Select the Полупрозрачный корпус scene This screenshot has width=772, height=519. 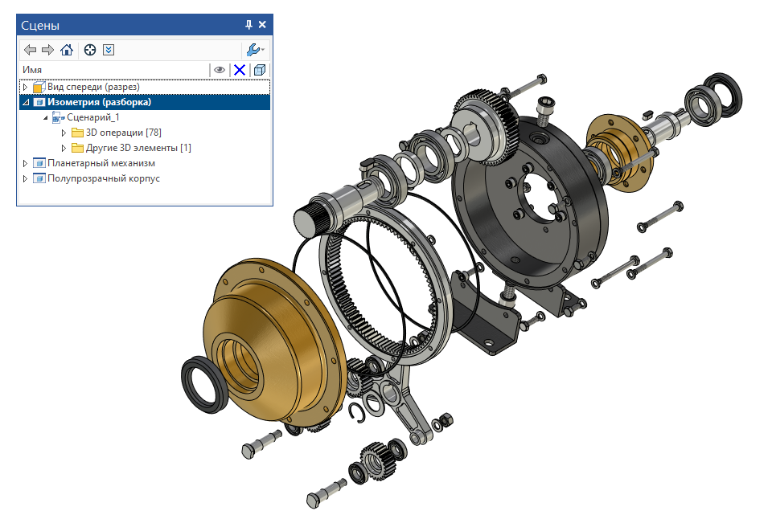(x=103, y=178)
